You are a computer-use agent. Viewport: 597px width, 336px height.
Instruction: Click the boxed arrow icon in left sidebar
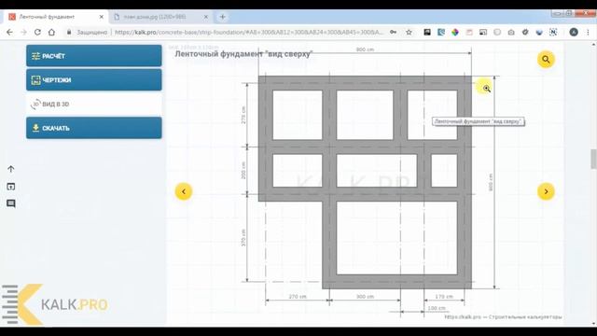(10, 187)
